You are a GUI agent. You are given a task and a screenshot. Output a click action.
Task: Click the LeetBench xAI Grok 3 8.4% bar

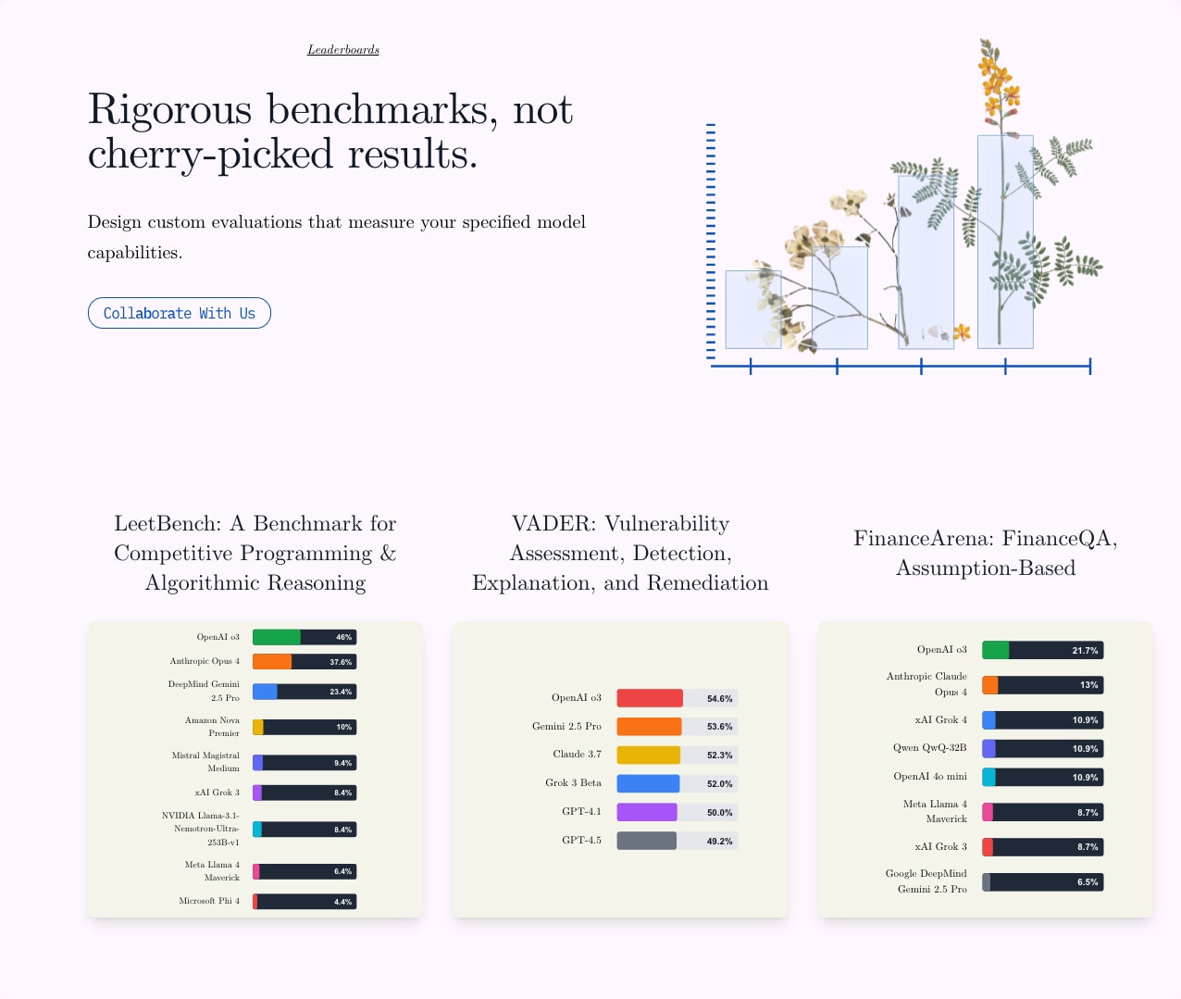tap(305, 793)
